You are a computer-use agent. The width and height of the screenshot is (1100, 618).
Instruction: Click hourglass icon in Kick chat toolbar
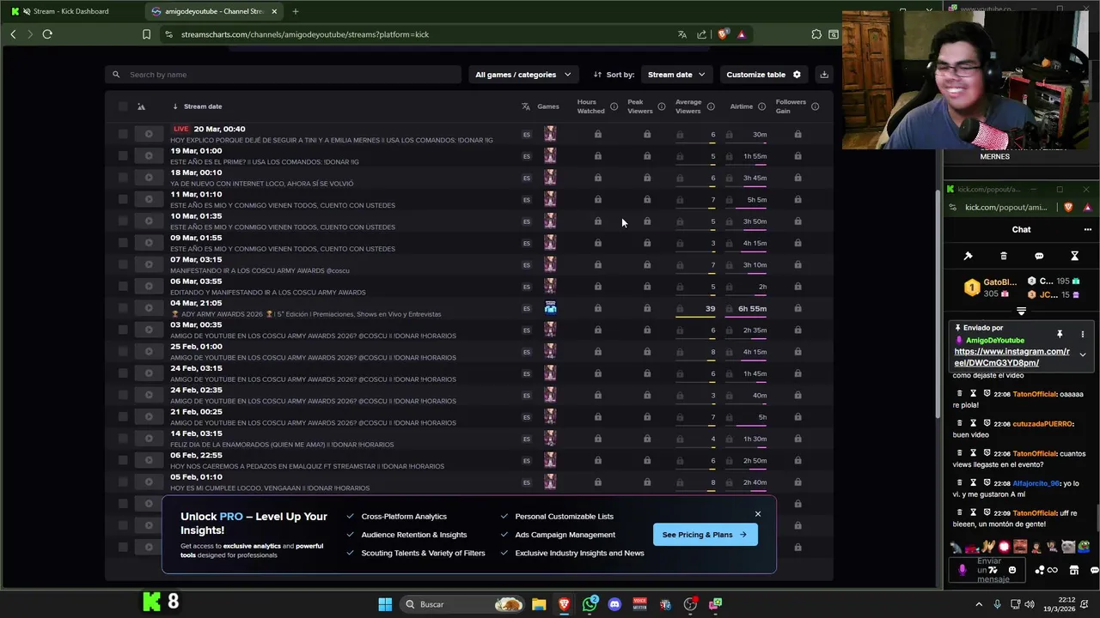(1074, 256)
